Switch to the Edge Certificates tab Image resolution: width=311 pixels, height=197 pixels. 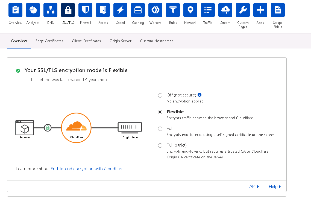tap(49, 41)
